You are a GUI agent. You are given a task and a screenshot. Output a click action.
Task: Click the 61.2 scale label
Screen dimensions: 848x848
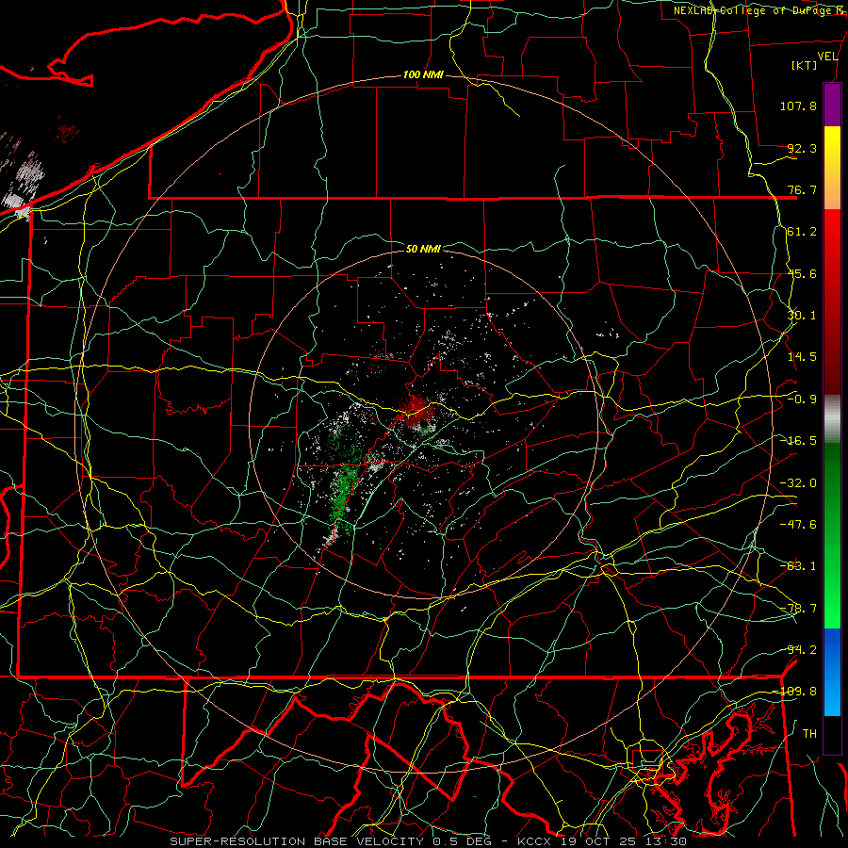click(x=802, y=232)
